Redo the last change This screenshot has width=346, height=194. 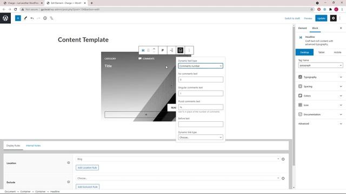38,18
